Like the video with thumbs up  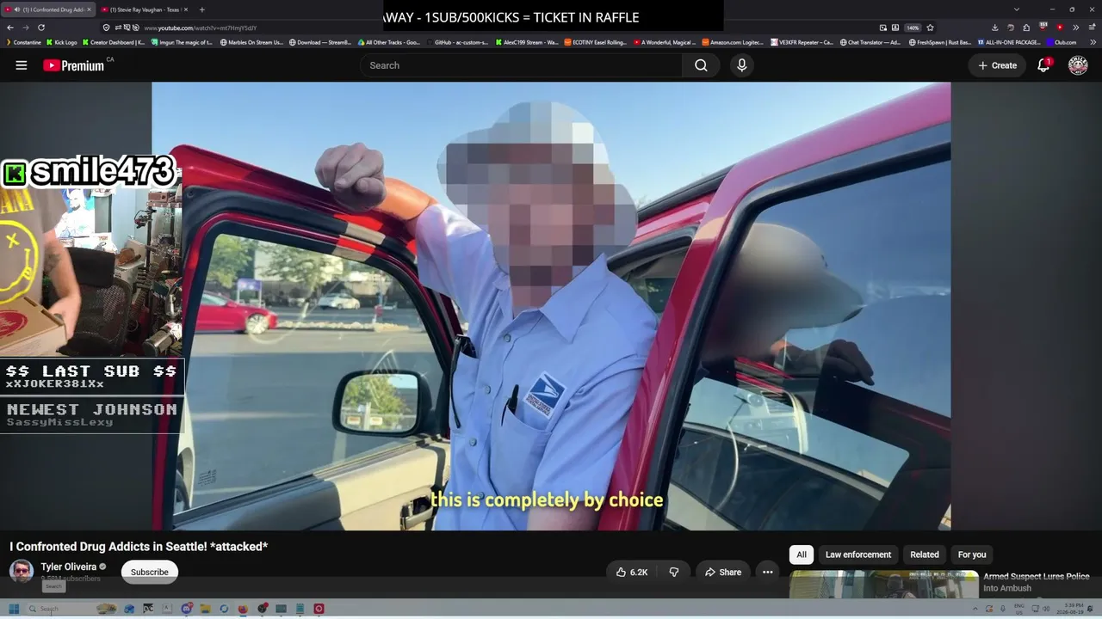tap(632, 572)
